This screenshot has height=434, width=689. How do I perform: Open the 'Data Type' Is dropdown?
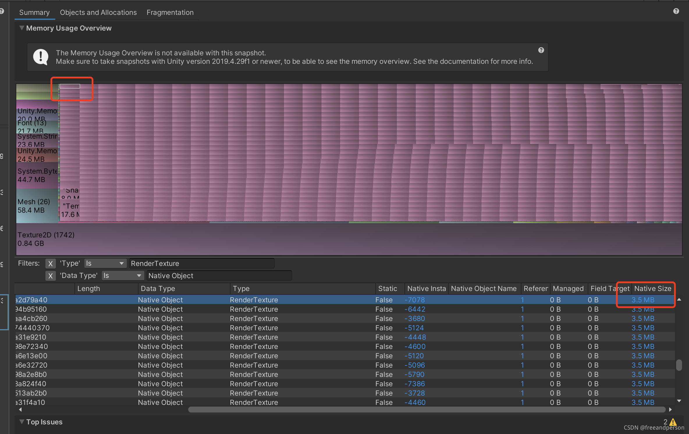pyautogui.click(x=122, y=276)
